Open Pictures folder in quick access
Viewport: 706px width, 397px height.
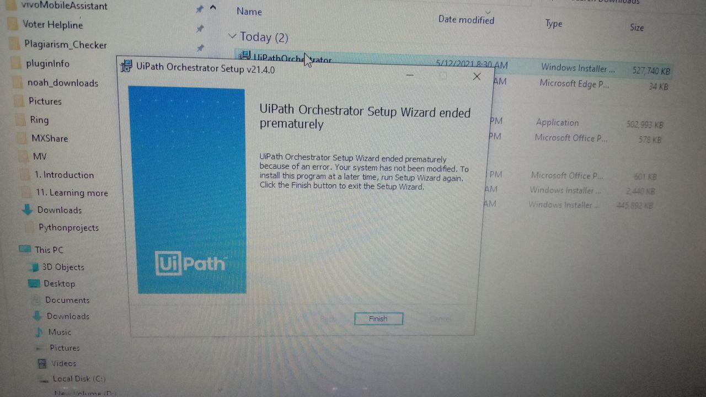[45, 101]
